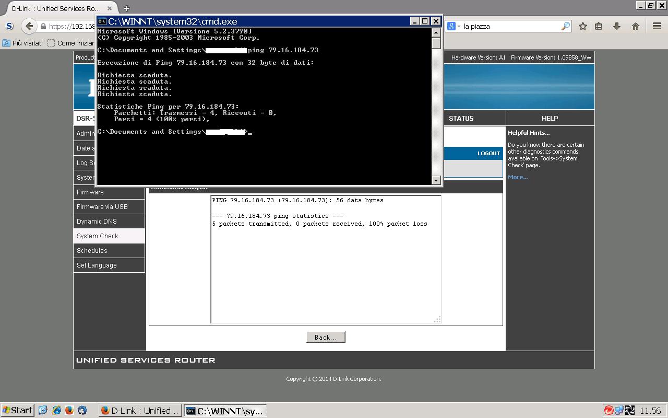Click the blue S extension icon
This screenshot has height=418, width=668.
coord(9,26)
